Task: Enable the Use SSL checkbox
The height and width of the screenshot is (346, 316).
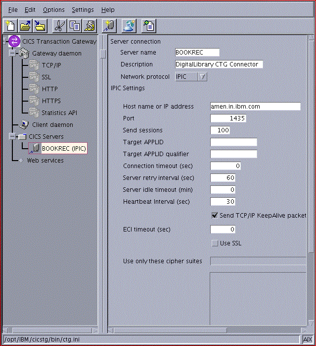Action: coord(215,243)
